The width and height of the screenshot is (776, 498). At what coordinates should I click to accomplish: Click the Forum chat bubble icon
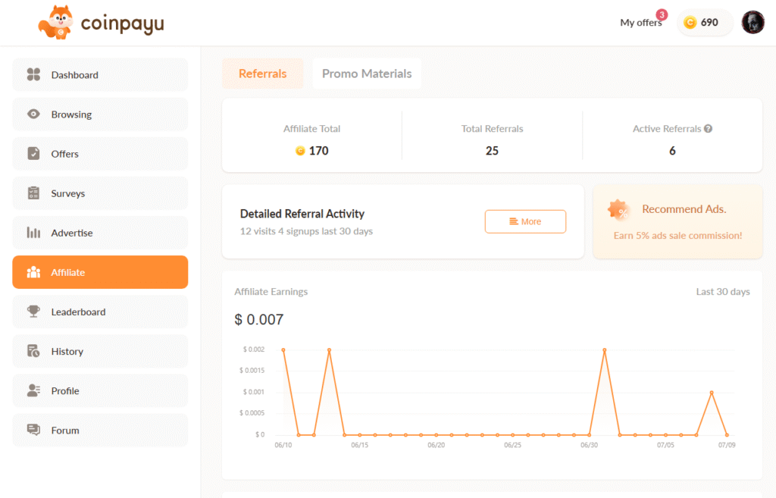(33, 430)
